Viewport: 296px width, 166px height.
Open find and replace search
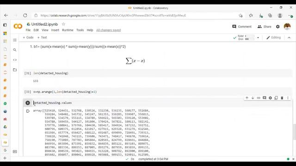[15, 50]
